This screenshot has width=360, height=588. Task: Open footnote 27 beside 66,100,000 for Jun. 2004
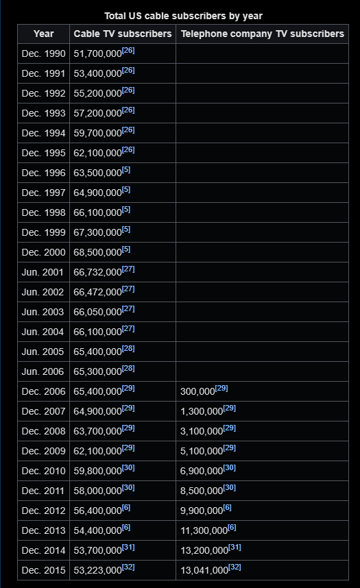click(128, 329)
